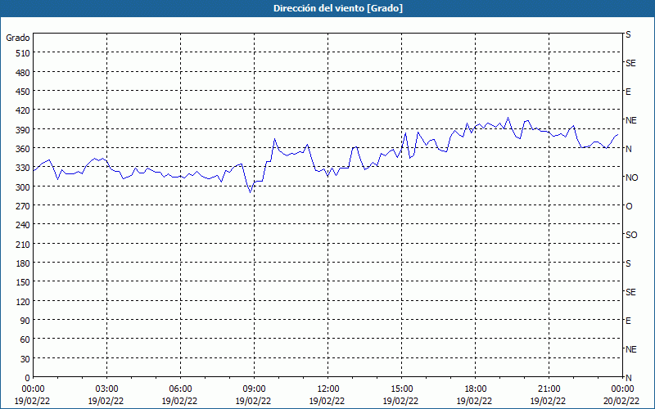Select the 'O' compass label on the right axis
The height and width of the screenshot is (409, 655).
[x=629, y=206]
